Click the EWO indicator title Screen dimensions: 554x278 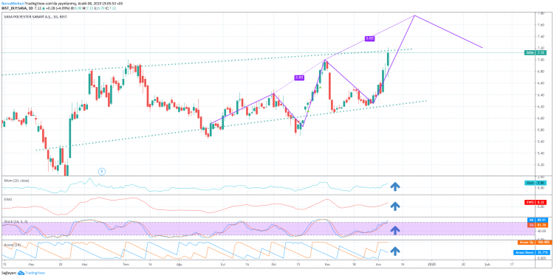pos(7,199)
